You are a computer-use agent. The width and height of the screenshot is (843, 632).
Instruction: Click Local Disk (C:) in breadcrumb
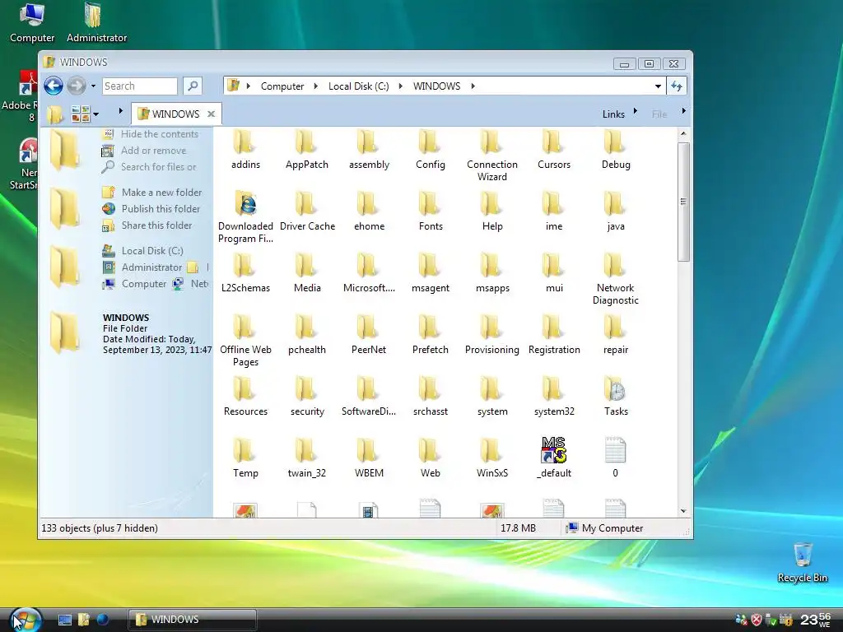pyautogui.click(x=359, y=86)
